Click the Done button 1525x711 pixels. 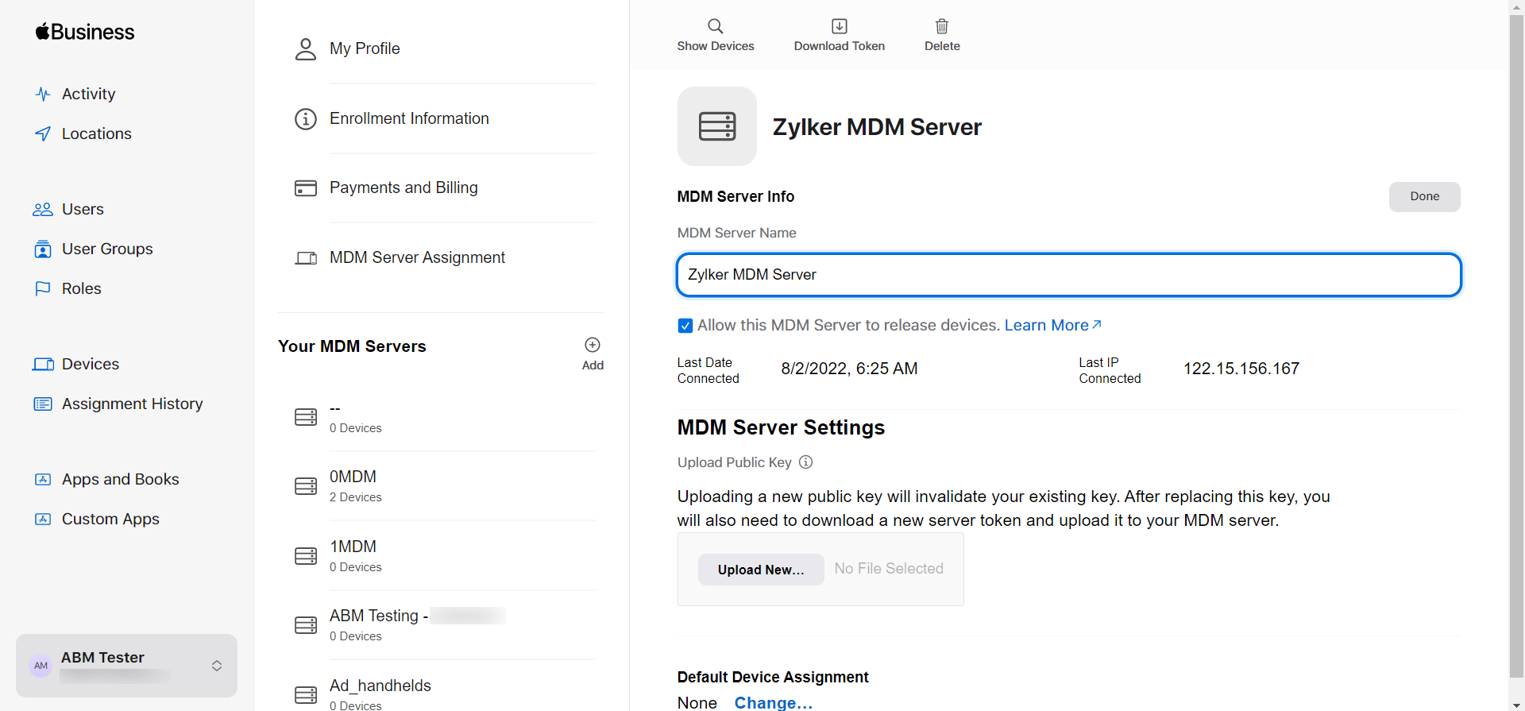pyautogui.click(x=1423, y=196)
